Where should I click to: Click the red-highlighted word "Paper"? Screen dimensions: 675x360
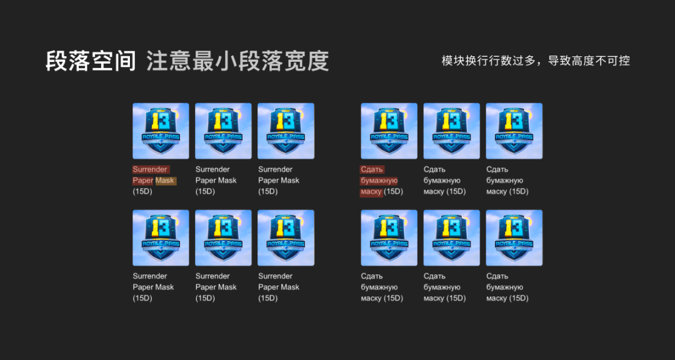pyautogui.click(x=143, y=181)
